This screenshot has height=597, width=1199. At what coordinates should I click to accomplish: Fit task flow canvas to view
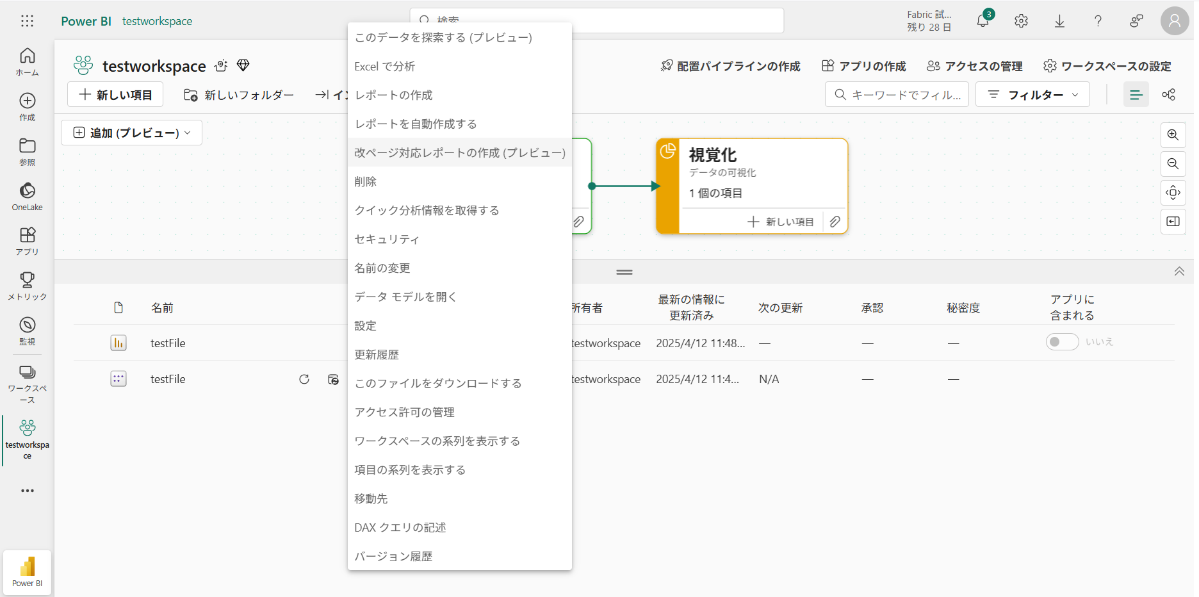(x=1173, y=193)
